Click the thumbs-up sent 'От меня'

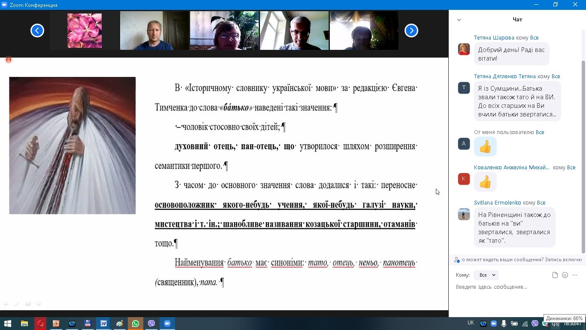[x=485, y=147]
